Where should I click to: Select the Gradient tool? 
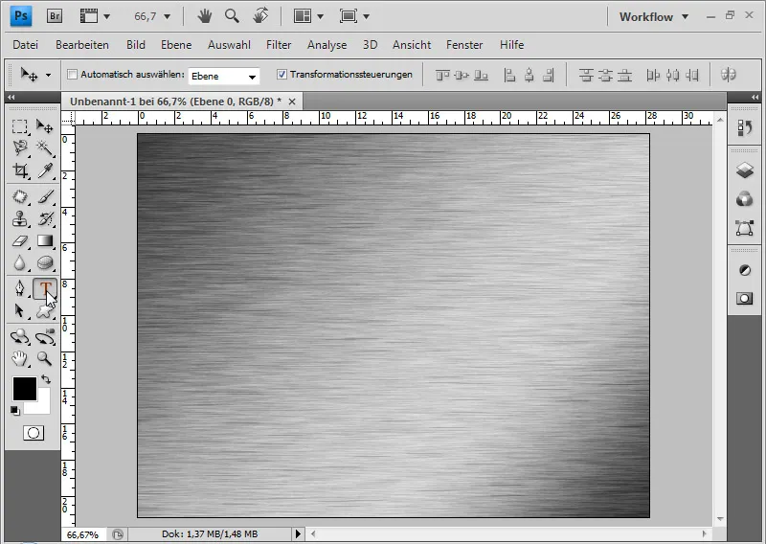pos(45,241)
